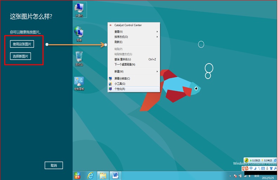This screenshot has height=180, width=278.
Task: Click greyed 粘贴(P) menu entry
Action: point(134,49)
